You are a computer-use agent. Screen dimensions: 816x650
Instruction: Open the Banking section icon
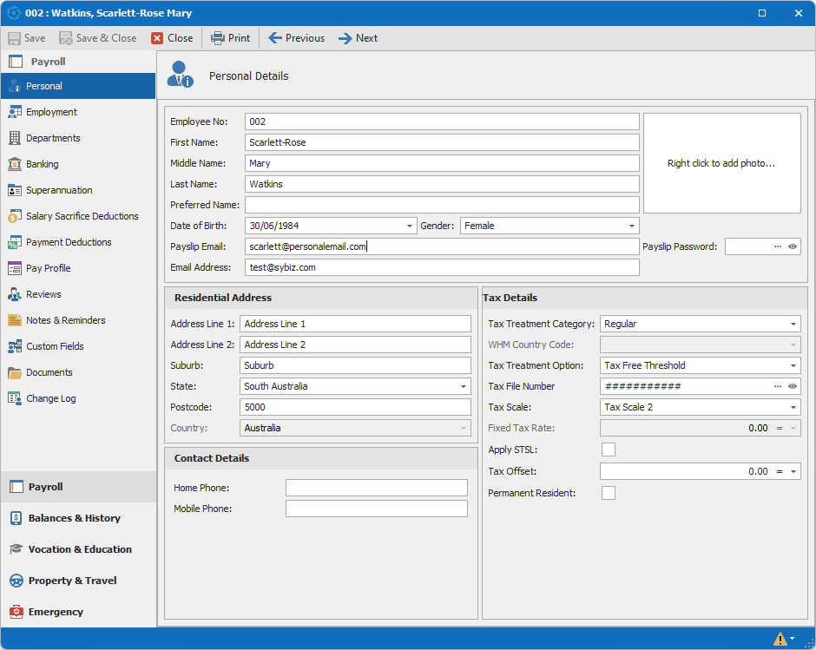tap(15, 164)
